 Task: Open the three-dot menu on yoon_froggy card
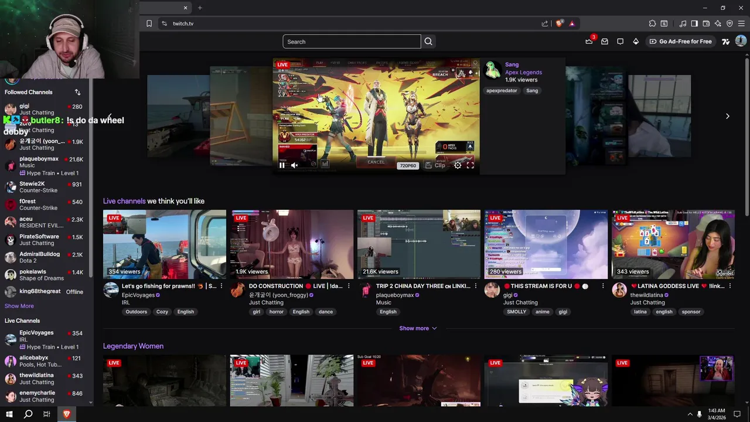click(349, 286)
